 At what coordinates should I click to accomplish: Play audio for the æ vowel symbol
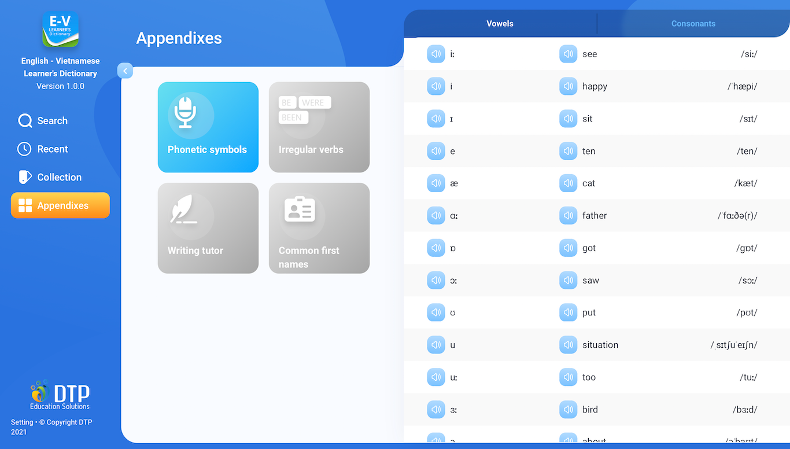point(436,183)
